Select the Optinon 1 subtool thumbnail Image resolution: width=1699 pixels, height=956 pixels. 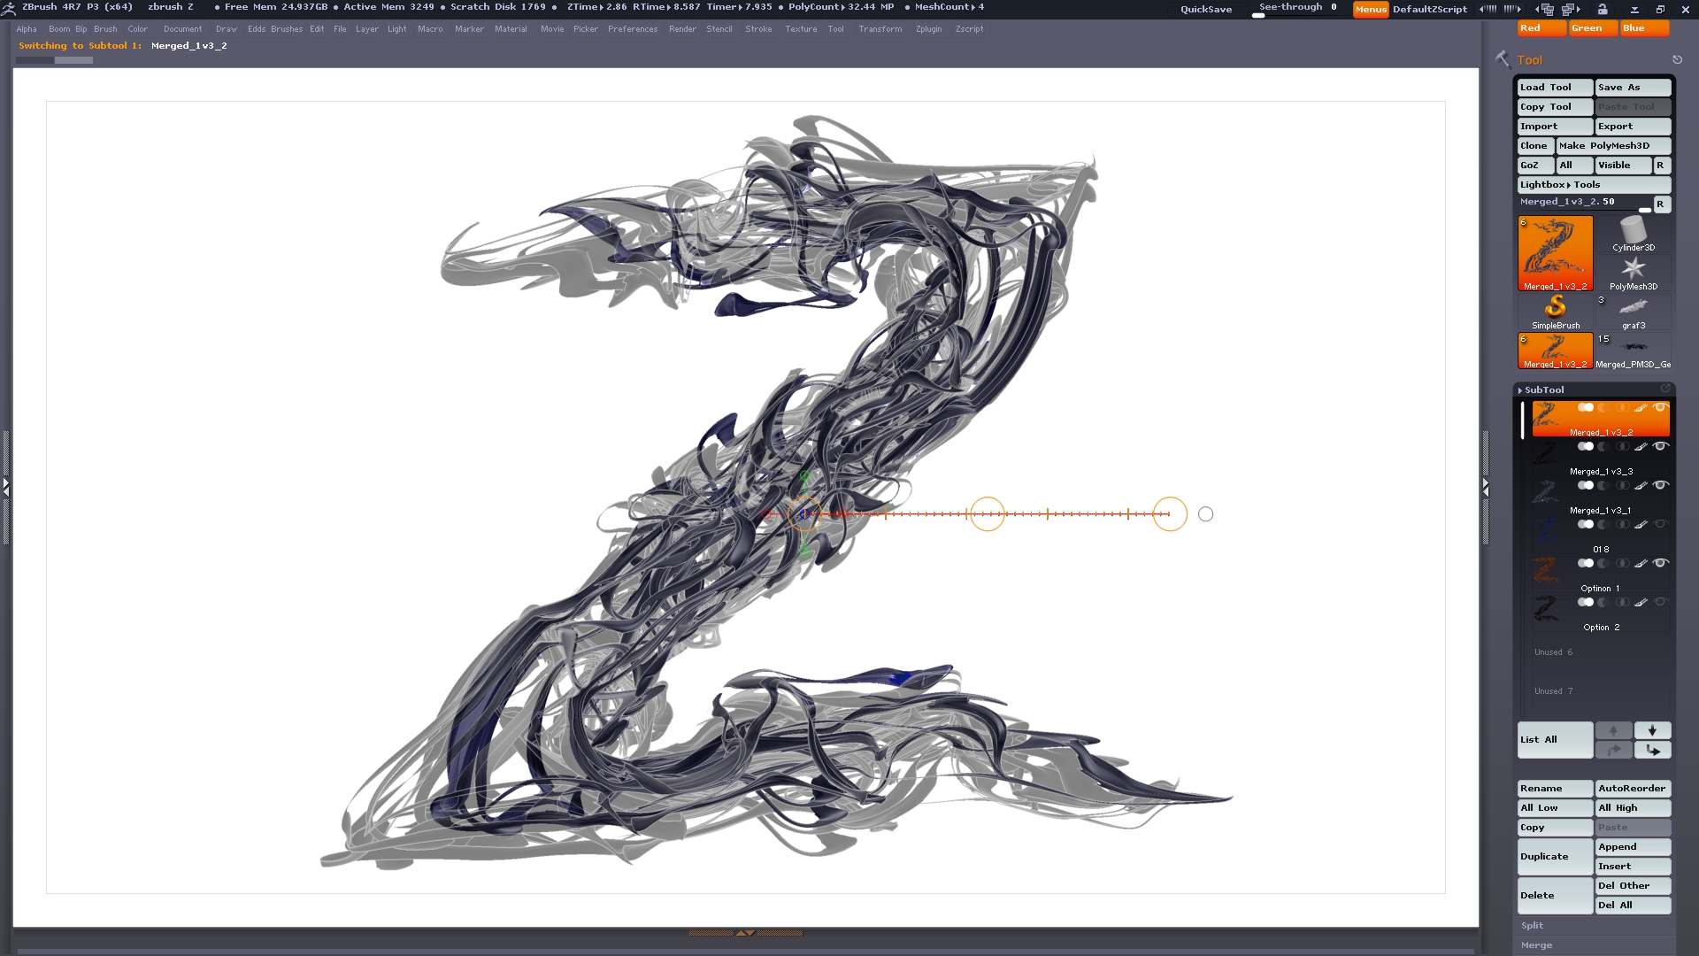tap(1545, 569)
